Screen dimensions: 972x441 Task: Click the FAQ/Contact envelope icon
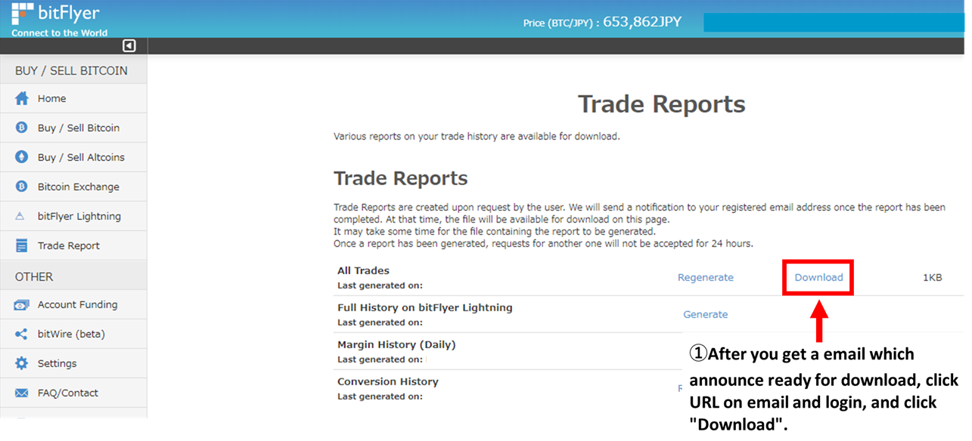click(22, 393)
